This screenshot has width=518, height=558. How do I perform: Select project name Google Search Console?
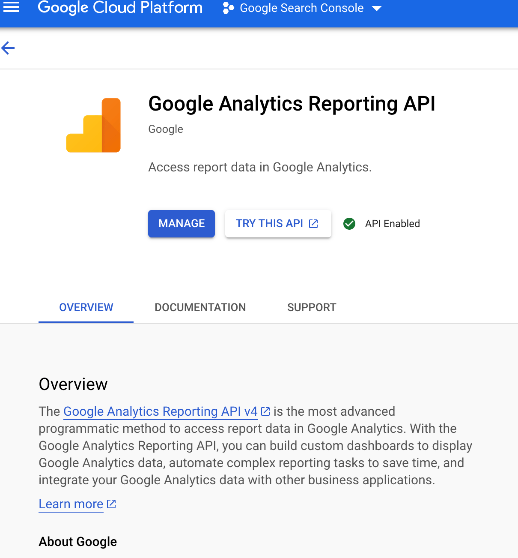[302, 8]
